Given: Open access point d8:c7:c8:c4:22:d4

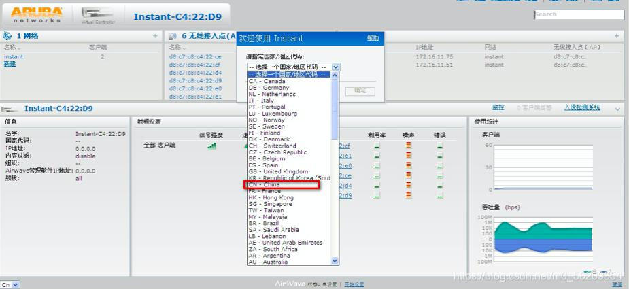Looking at the screenshot, I should pos(195,73).
